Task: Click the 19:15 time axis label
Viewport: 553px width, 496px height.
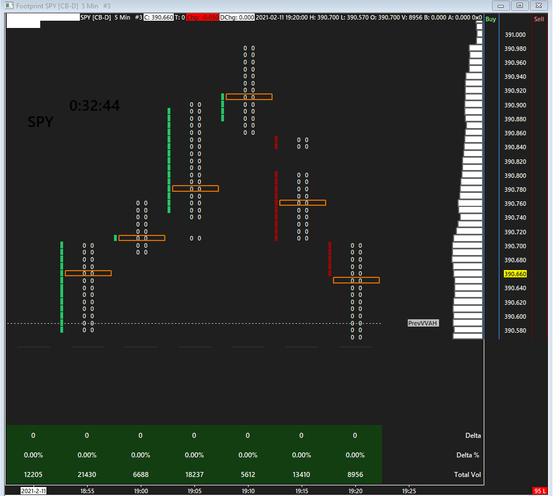Action: (x=302, y=491)
